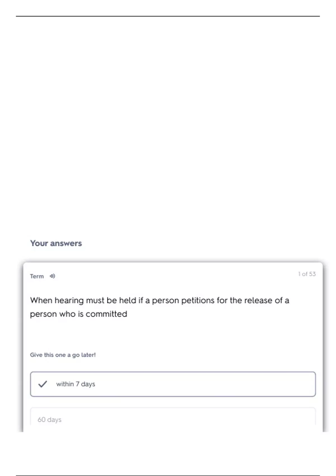
Task: Click the "60 days" text label
Action: click(x=50, y=419)
